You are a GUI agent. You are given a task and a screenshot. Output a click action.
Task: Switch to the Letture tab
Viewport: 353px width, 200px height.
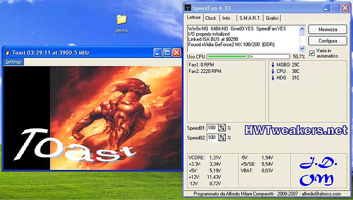coord(194,17)
